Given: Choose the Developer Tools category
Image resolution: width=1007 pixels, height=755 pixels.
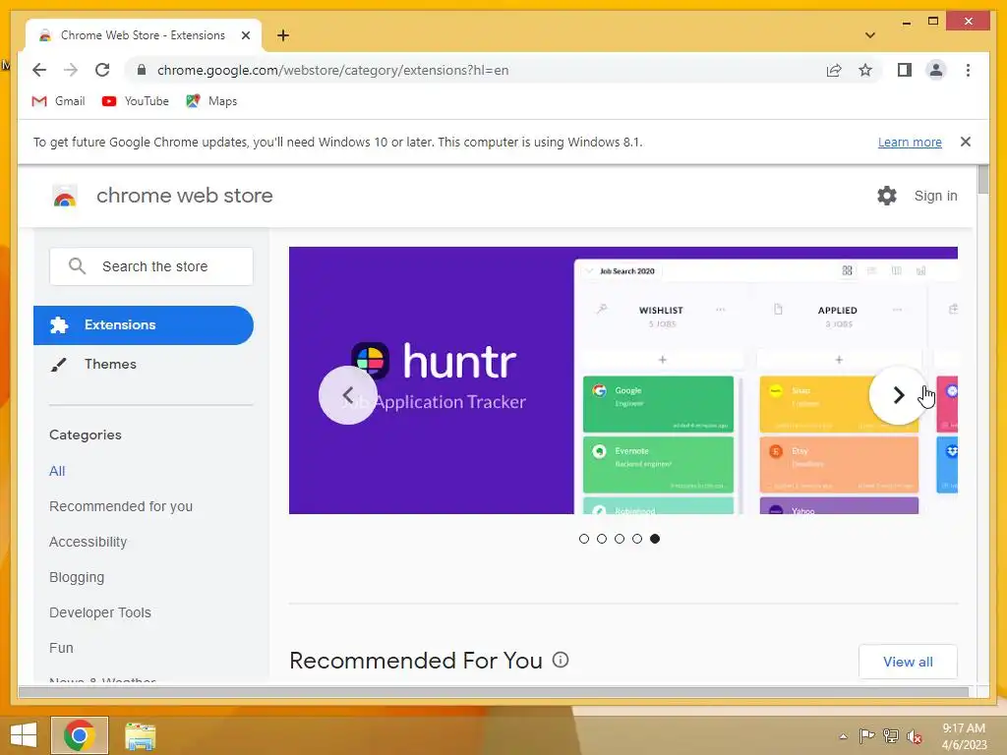Looking at the screenshot, I should pyautogui.click(x=100, y=611).
